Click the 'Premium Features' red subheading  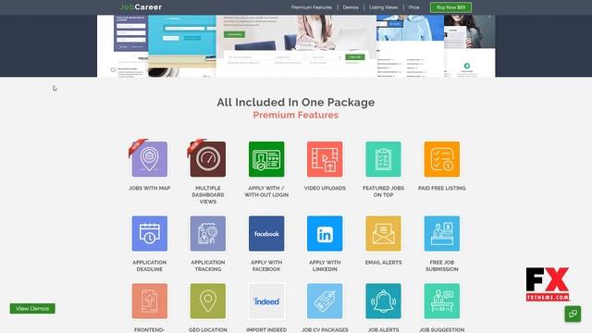tap(296, 115)
